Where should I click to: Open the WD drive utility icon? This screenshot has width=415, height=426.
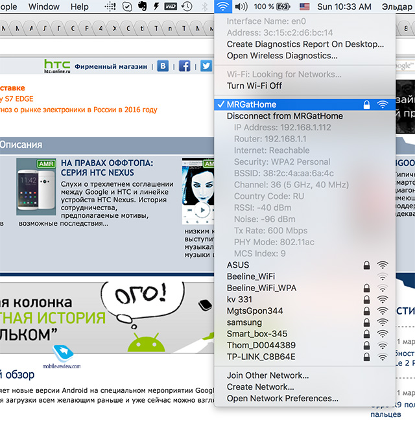(x=171, y=6)
